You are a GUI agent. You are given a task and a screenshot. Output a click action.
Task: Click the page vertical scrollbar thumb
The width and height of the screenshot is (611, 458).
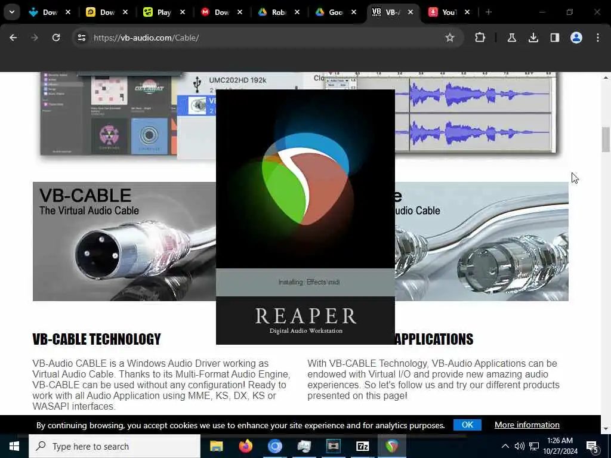[606, 139]
